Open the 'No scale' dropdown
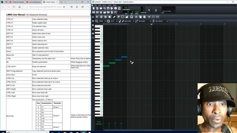The image size is (237, 133). 144,21
